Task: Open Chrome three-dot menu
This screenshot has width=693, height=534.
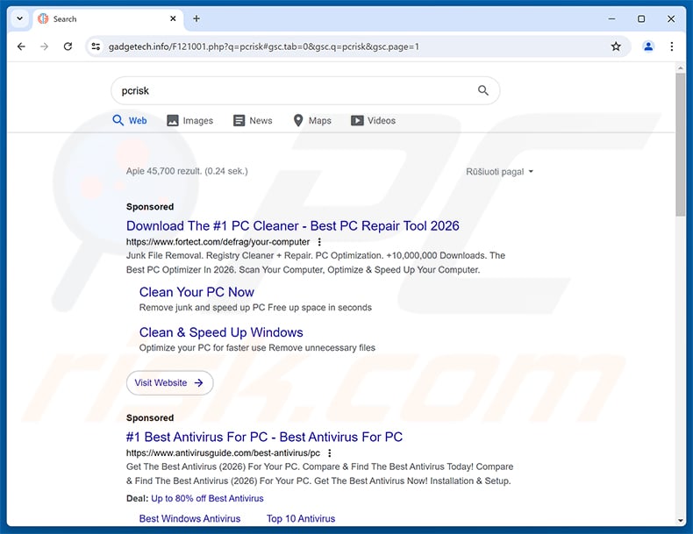Action: tap(671, 46)
